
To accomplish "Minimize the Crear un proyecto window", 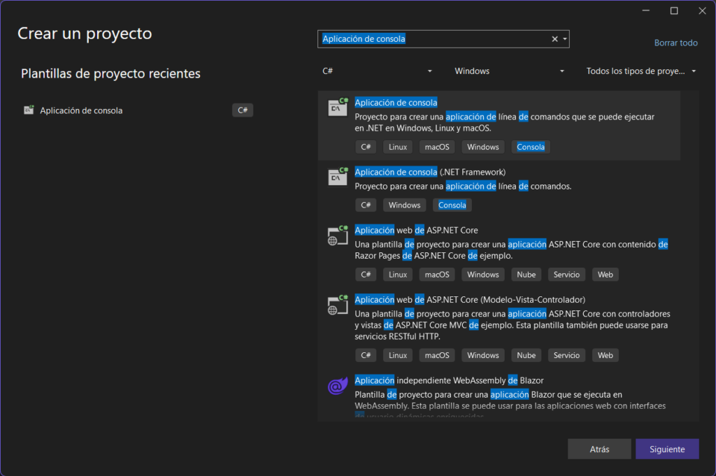I will point(645,10).
